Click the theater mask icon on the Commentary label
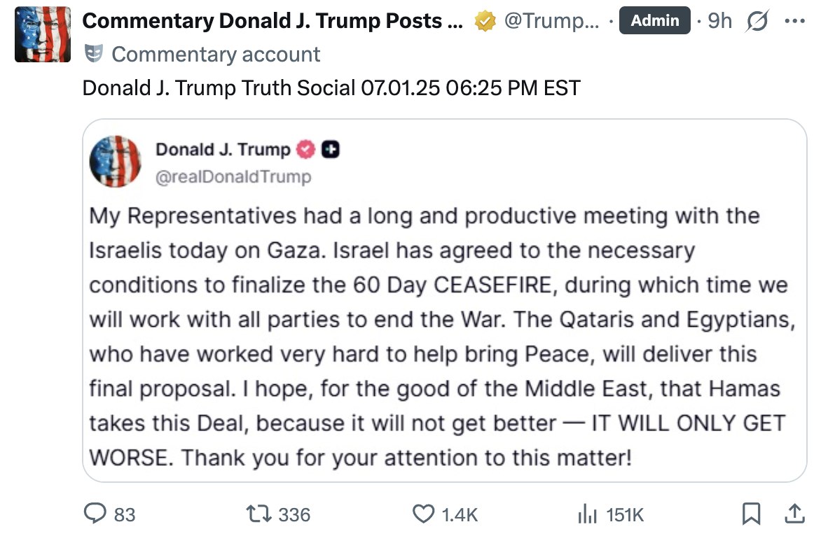Screen dimensions: 828x543 [94, 53]
